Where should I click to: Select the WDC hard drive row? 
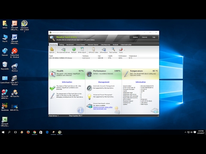point(104,58)
